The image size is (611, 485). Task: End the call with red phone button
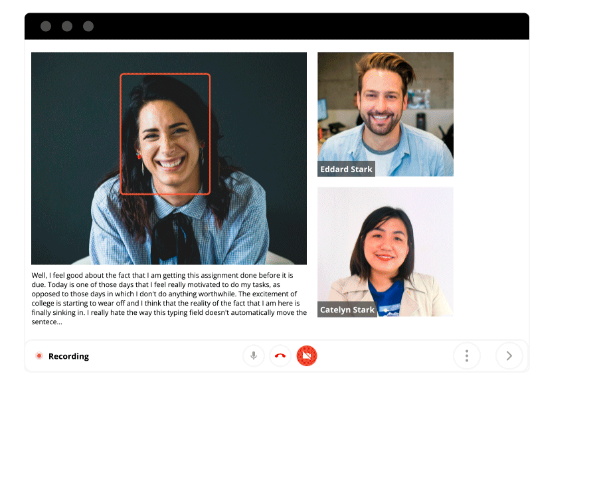(280, 356)
